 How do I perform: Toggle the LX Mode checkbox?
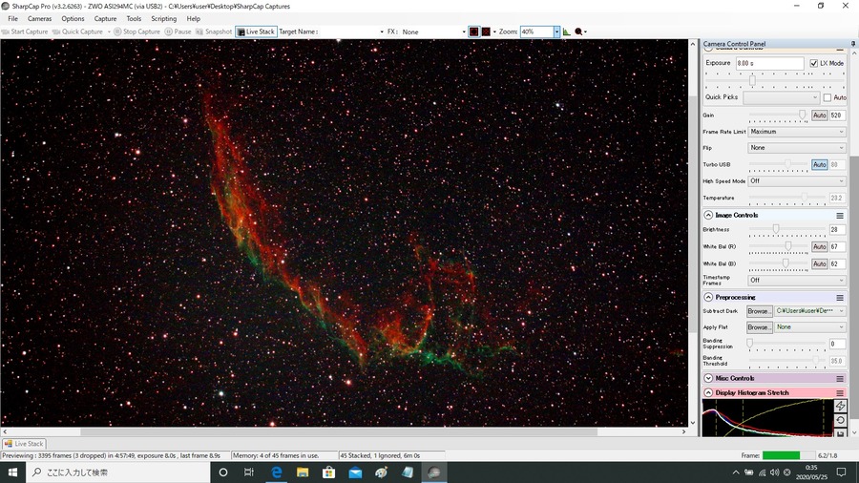(813, 64)
